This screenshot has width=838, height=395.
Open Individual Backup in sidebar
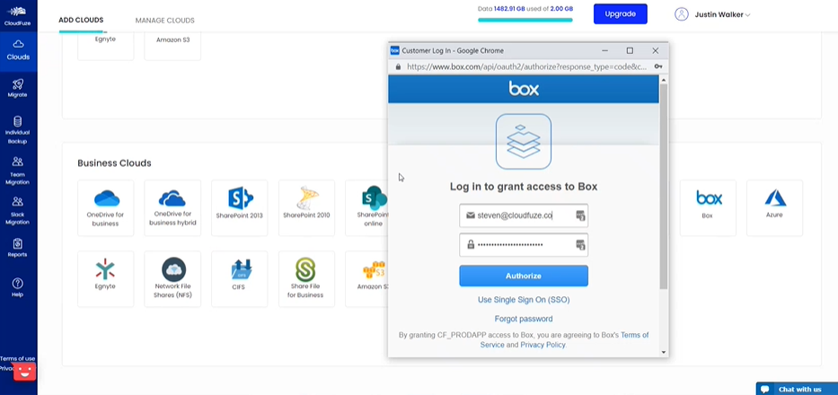point(18,130)
